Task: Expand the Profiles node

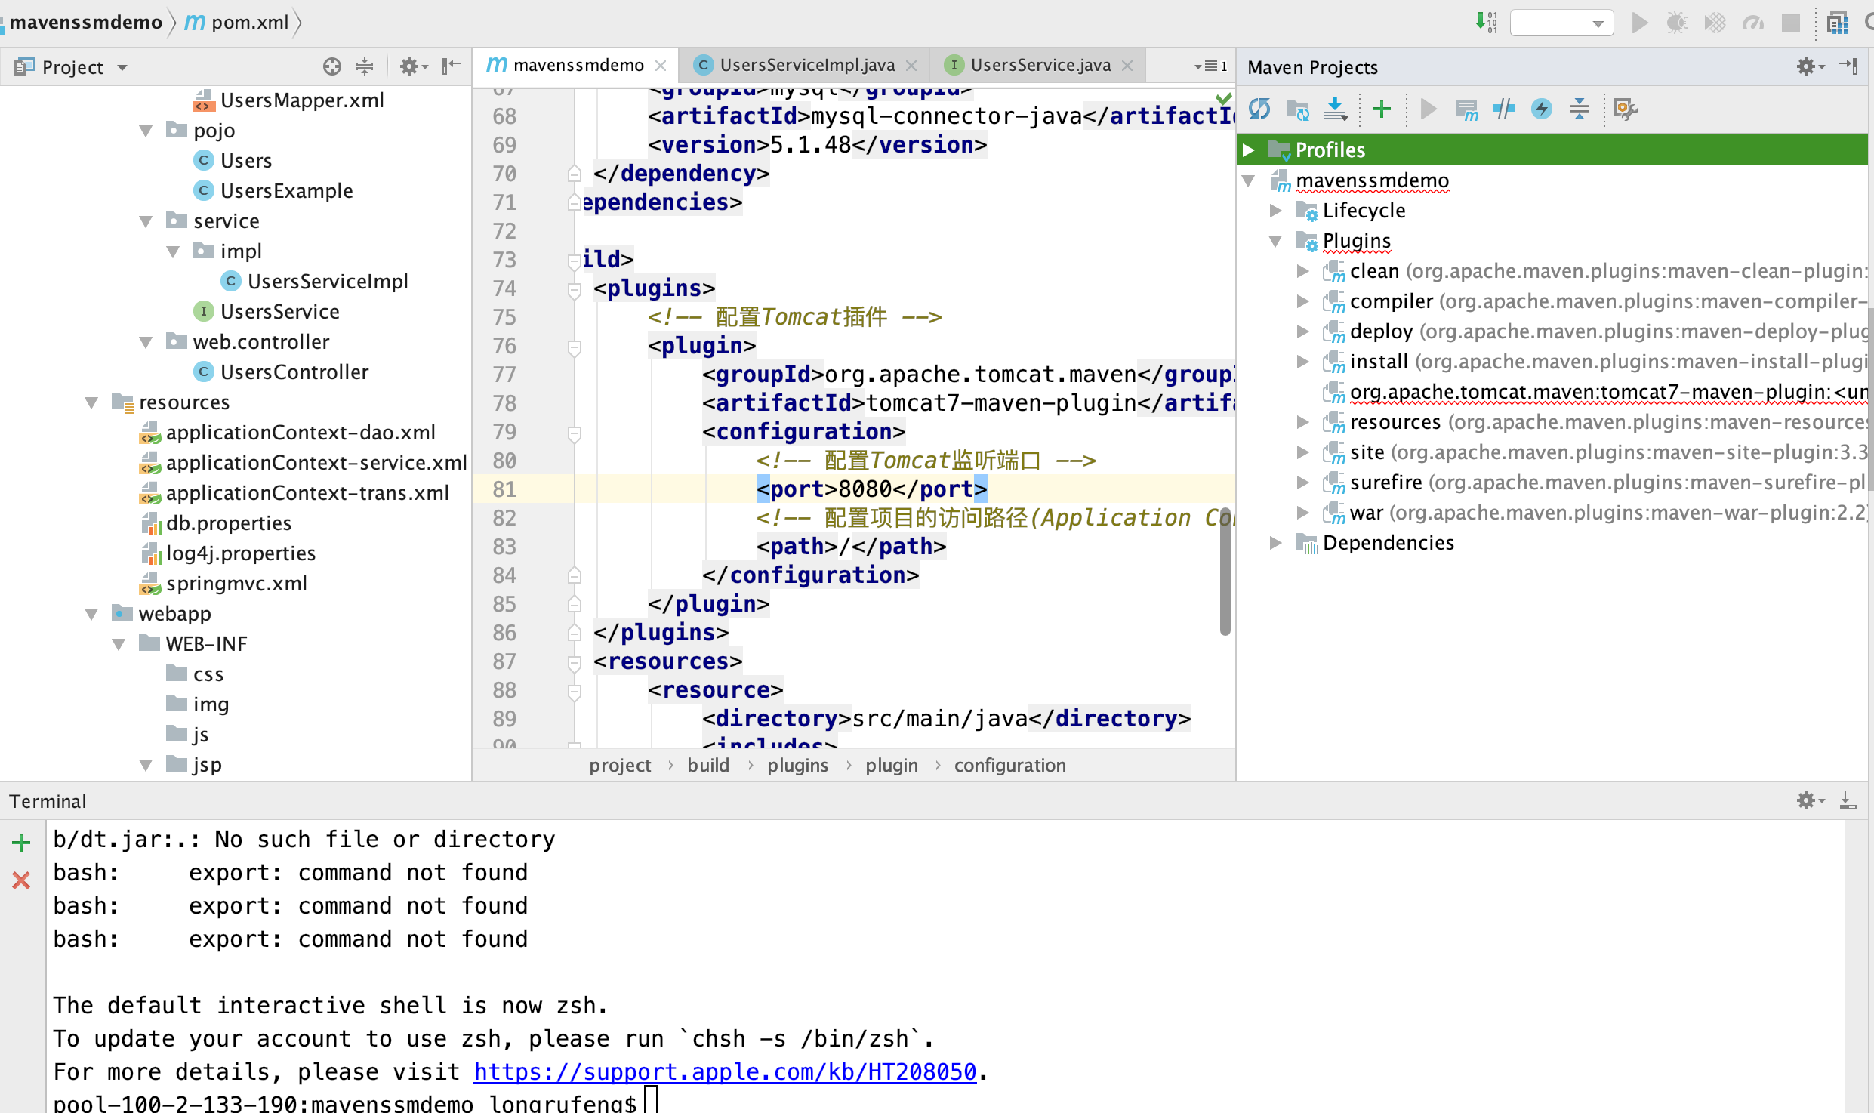Action: coord(1249,150)
